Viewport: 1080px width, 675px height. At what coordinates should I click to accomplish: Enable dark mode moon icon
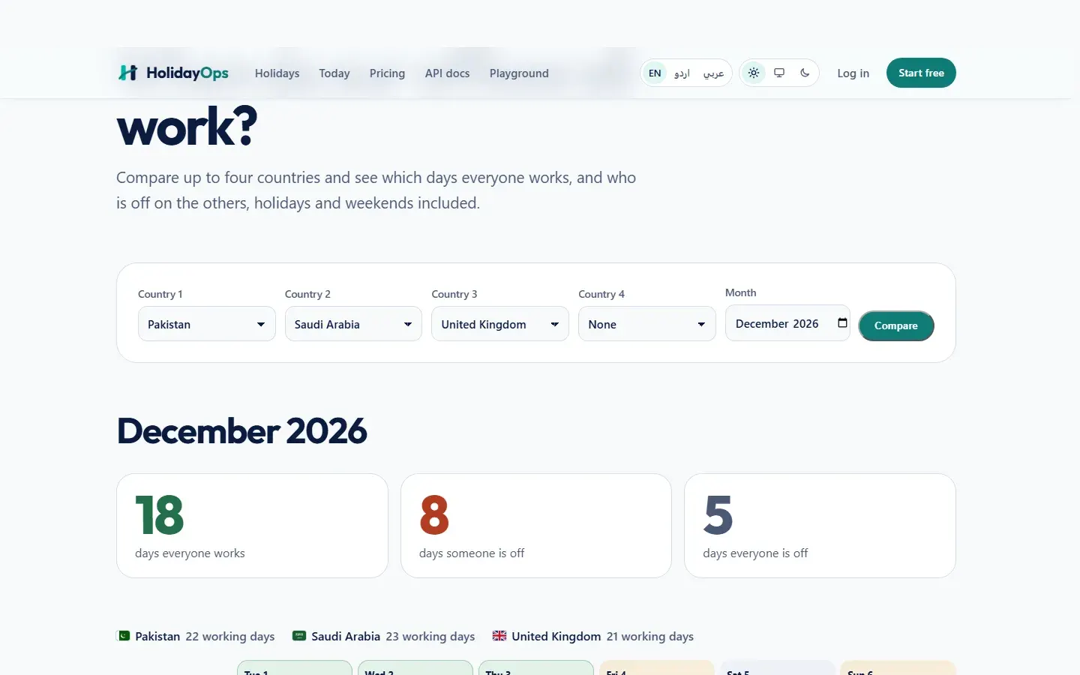click(x=805, y=73)
